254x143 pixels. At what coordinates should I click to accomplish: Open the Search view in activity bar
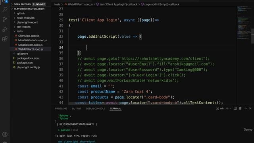(5, 10)
